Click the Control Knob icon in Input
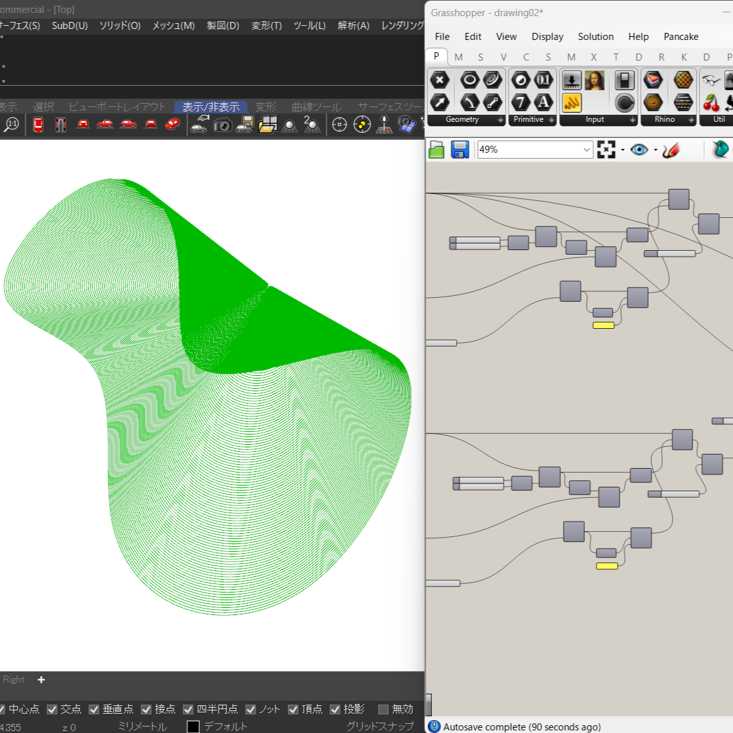 tap(624, 103)
